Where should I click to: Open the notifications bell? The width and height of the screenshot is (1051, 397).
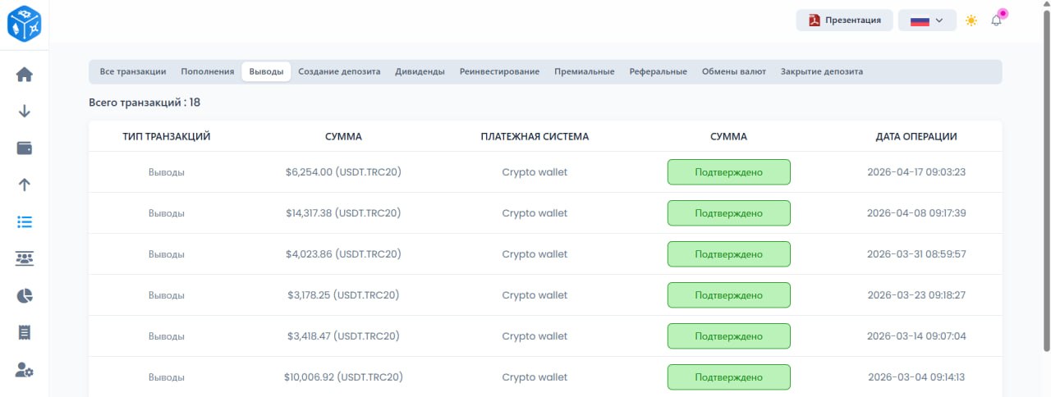coord(997,21)
